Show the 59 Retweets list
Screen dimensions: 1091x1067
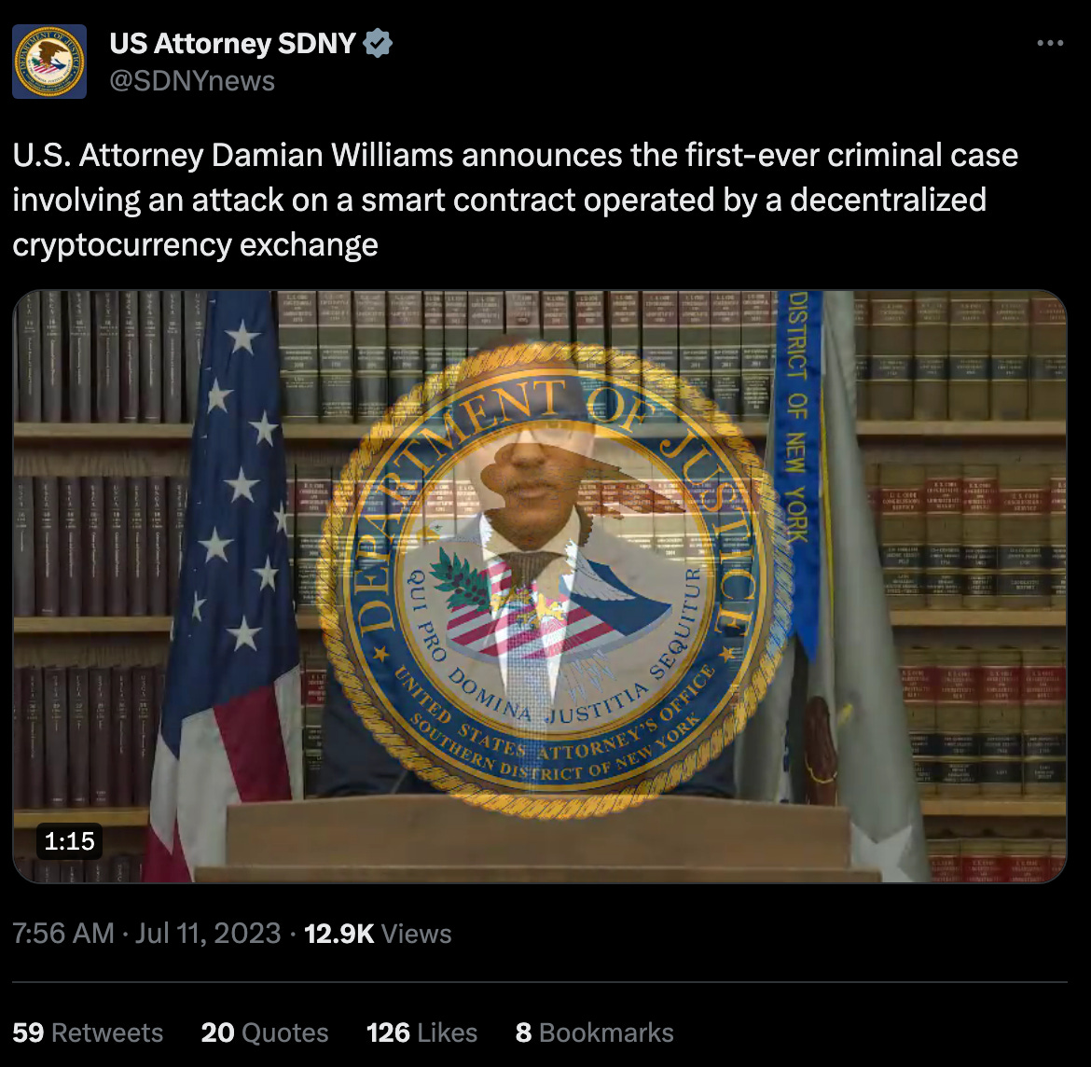coord(88,1032)
